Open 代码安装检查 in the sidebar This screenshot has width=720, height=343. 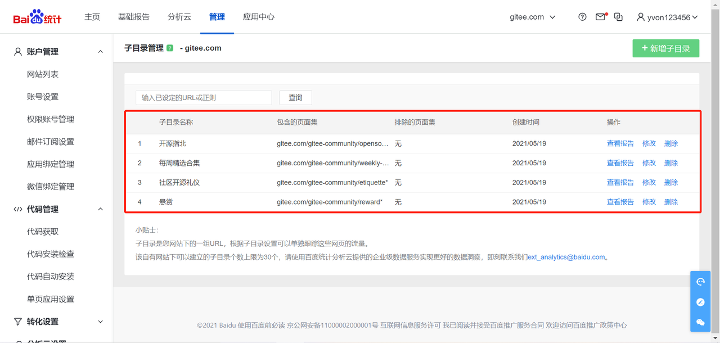(51, 254)
